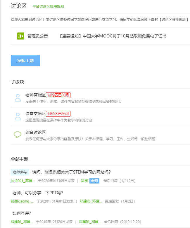Click the green announcement speaker icon
The height and width of the screenshot is (228, 190).
(21, 36)
